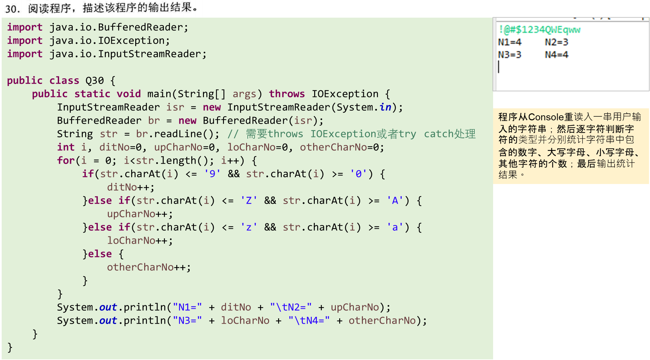
Task: Click the IOException import line
Action: tap(88, 41)
